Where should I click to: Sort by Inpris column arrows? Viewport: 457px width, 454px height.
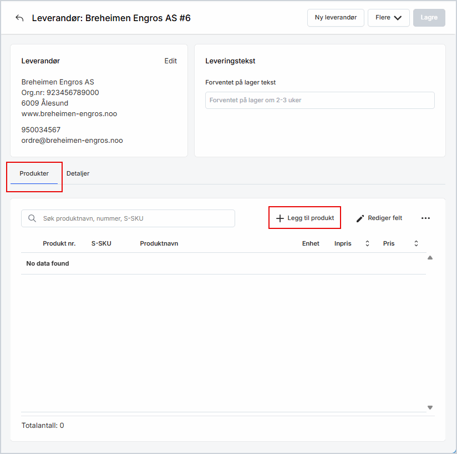[x=367, y=243]
